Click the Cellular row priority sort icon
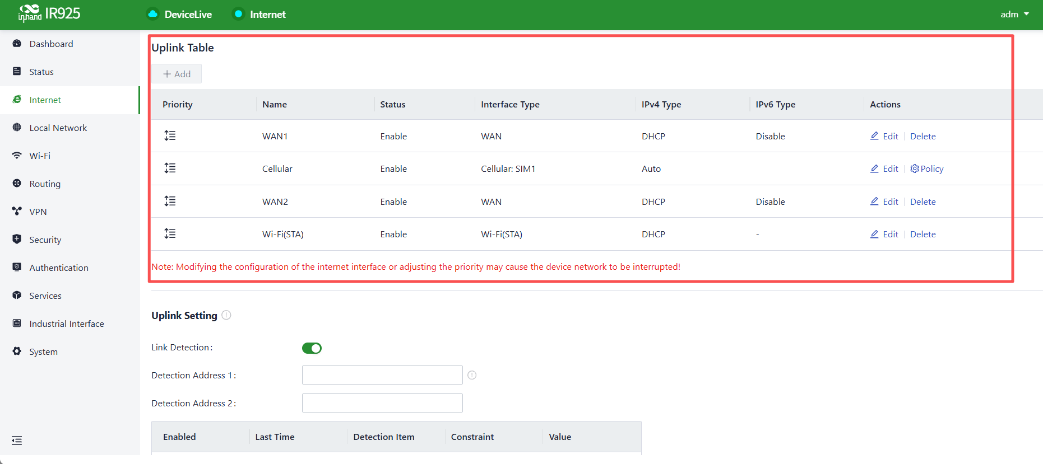 tap(170, 168)
